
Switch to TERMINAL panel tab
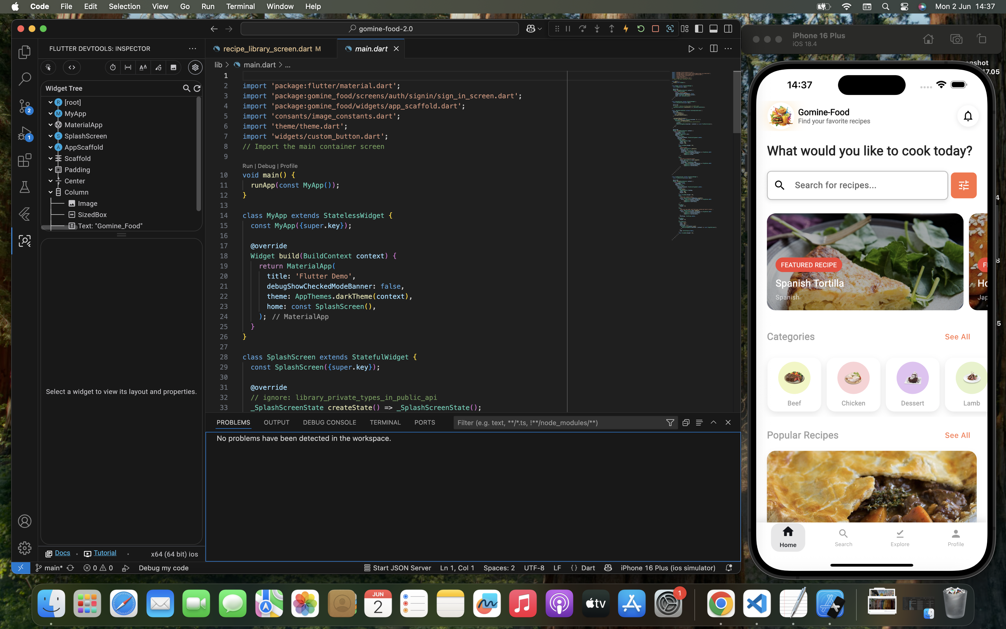[385, 422]
